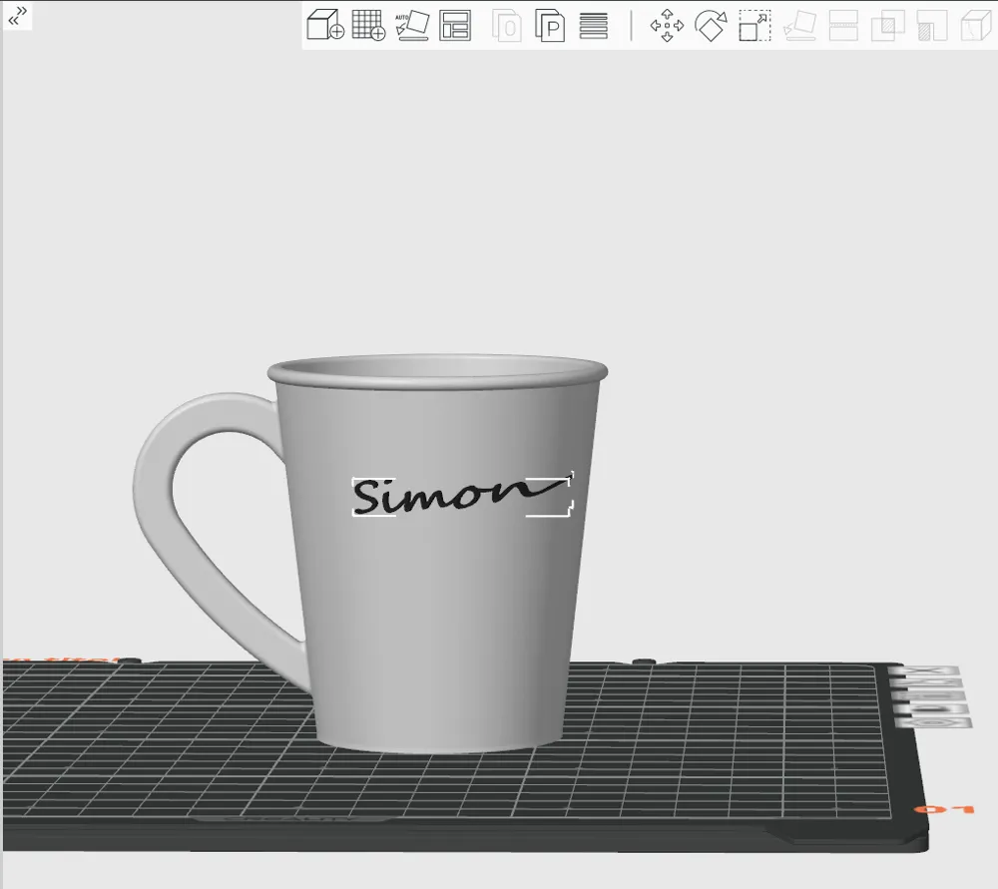Click the Arrange all objects icon
Viewport: 998px width, 889px height.
point(457,26)
